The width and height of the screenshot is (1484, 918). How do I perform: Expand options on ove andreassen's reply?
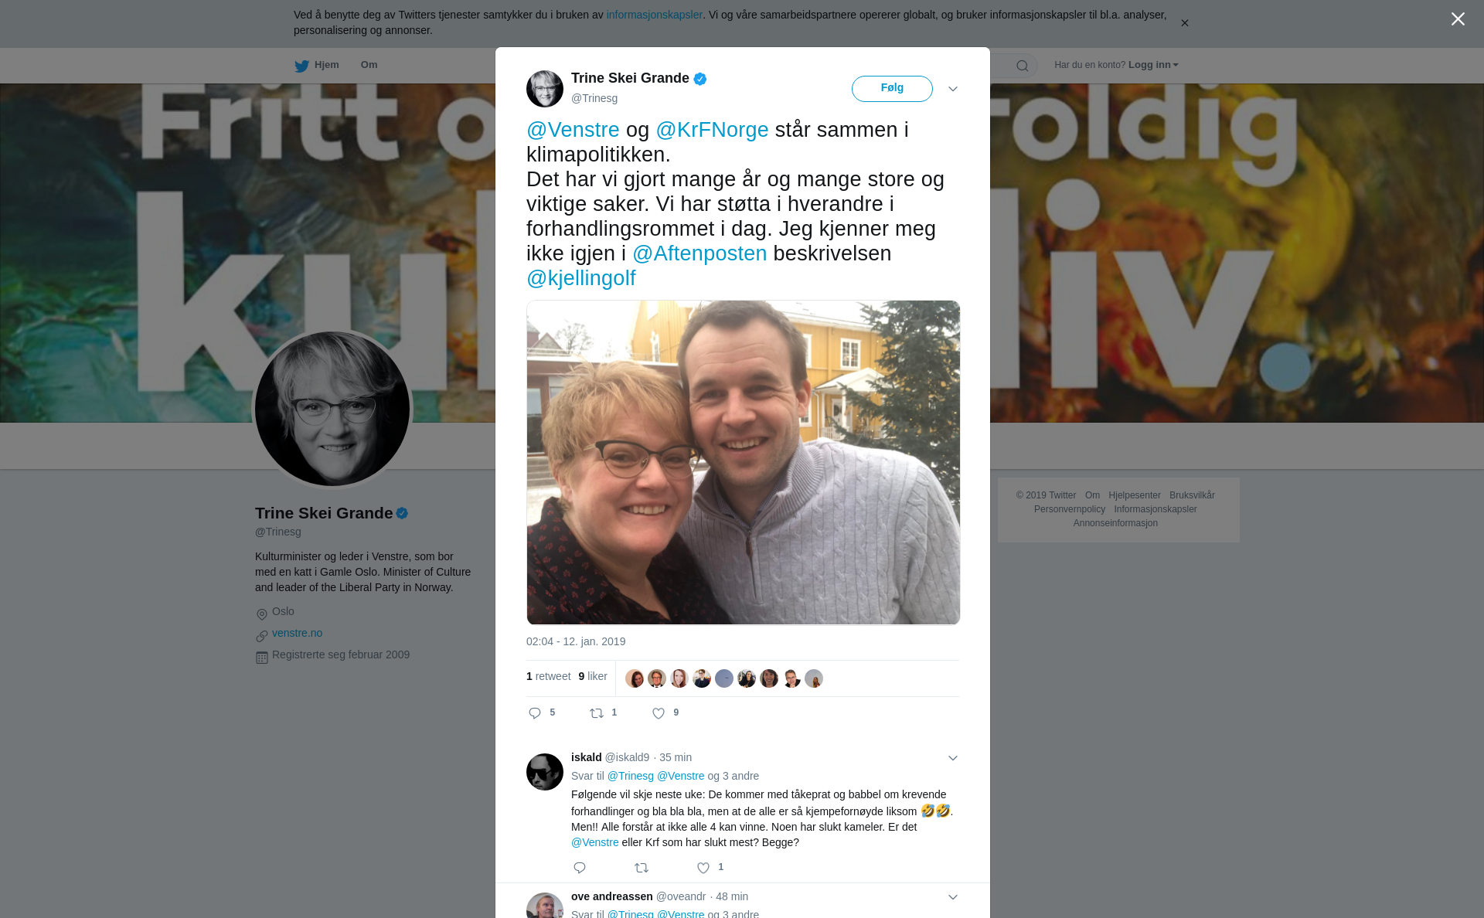click(953, 897)
